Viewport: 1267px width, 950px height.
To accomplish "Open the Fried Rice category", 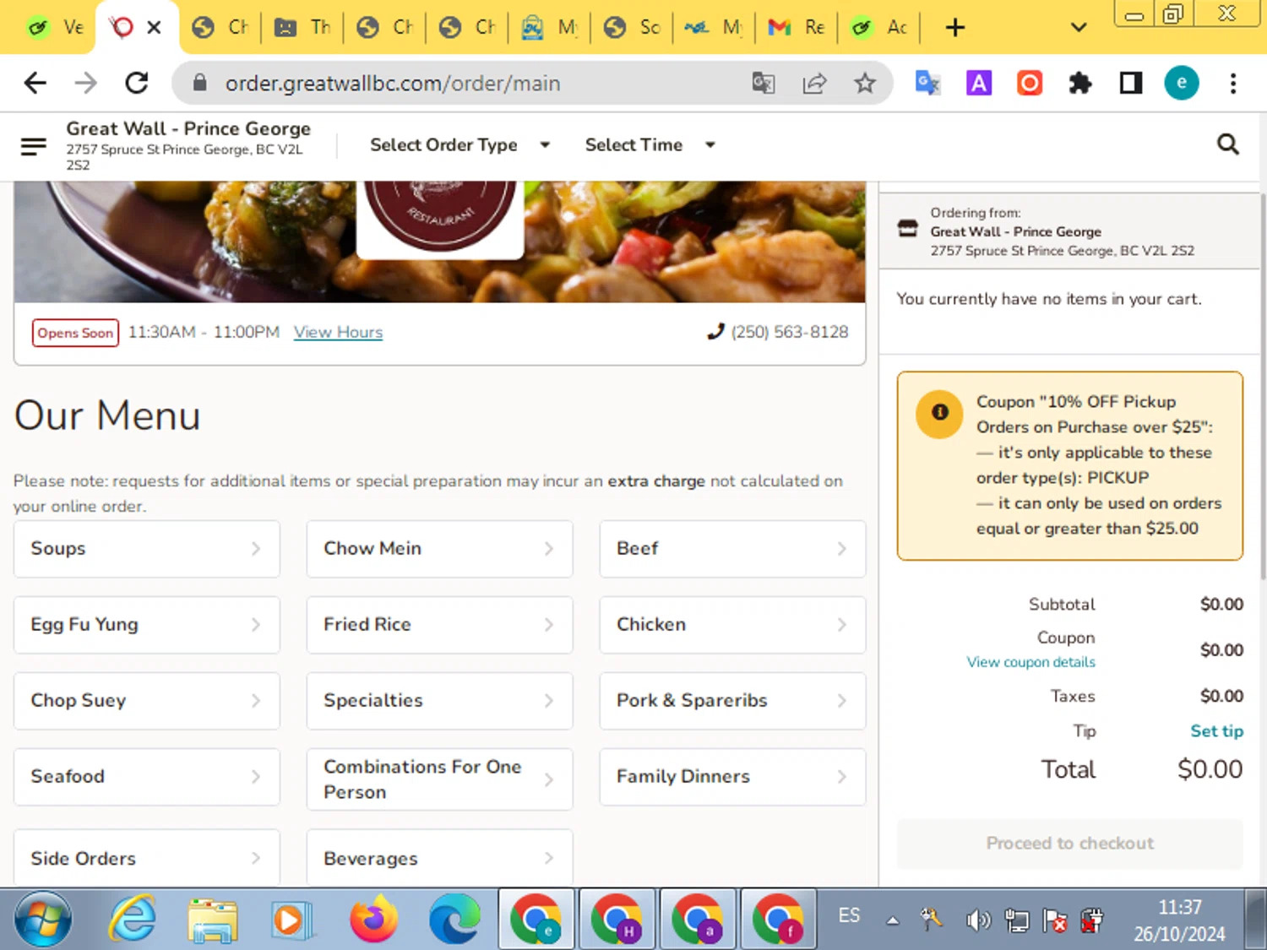I will click(x=439, y=625).
